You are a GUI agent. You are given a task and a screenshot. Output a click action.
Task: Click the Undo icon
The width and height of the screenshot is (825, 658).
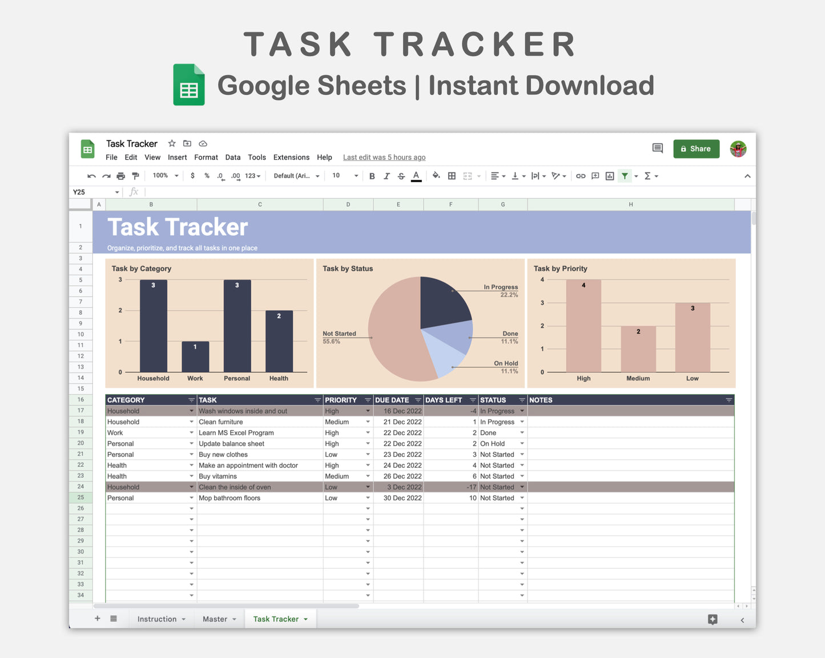point(92,176)
